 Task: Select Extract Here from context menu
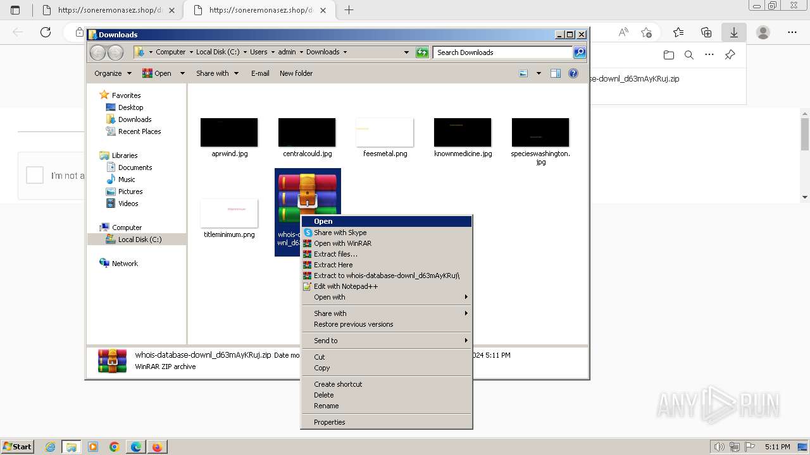(386, 265)
